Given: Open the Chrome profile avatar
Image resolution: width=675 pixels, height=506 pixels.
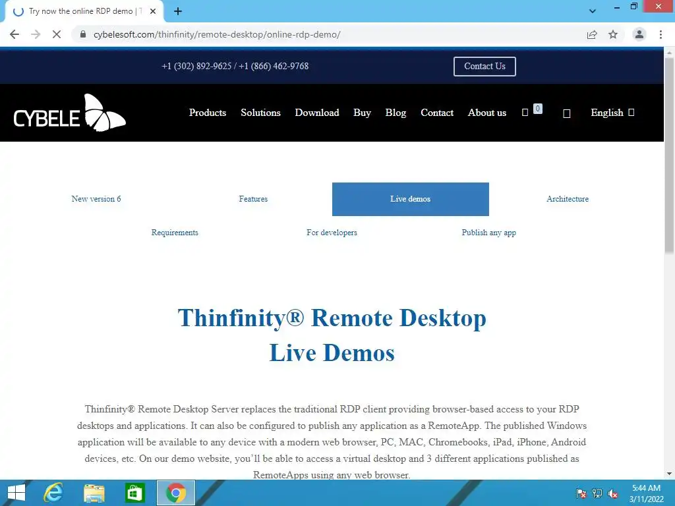Looking at the screenshot, I should [639, 34].
